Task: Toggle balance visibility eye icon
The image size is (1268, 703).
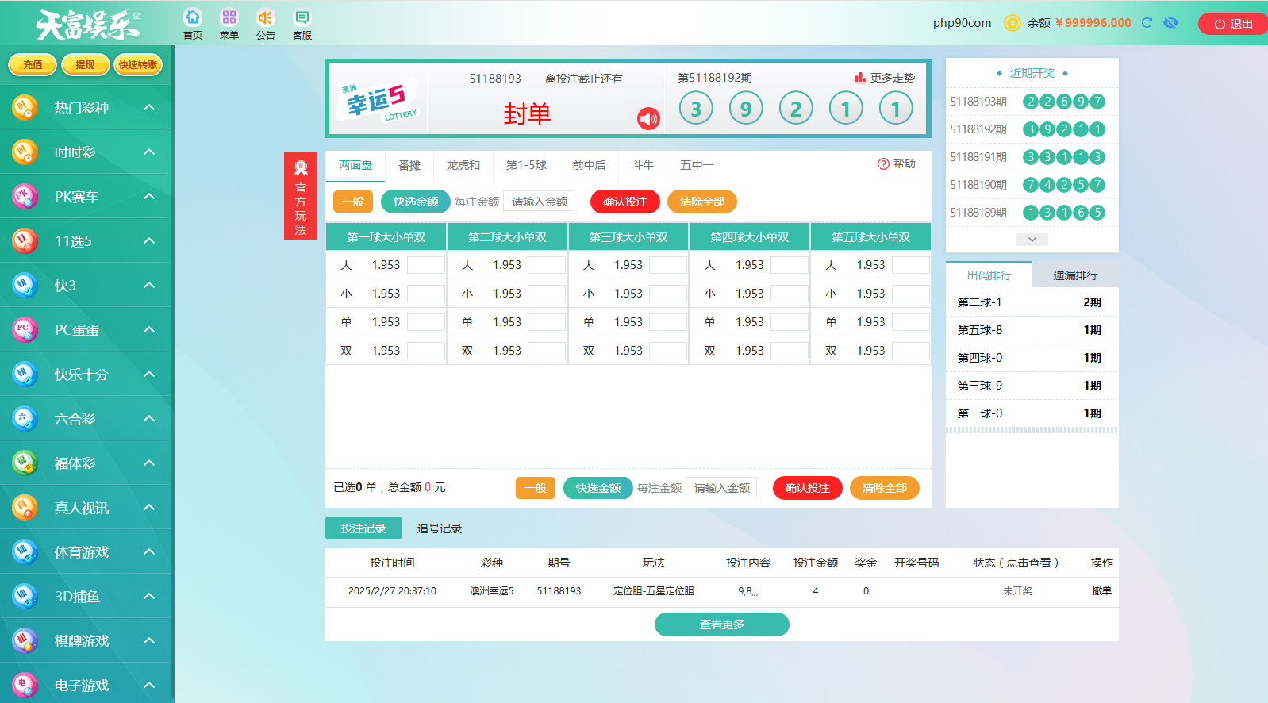Action: coord(1170,23)
